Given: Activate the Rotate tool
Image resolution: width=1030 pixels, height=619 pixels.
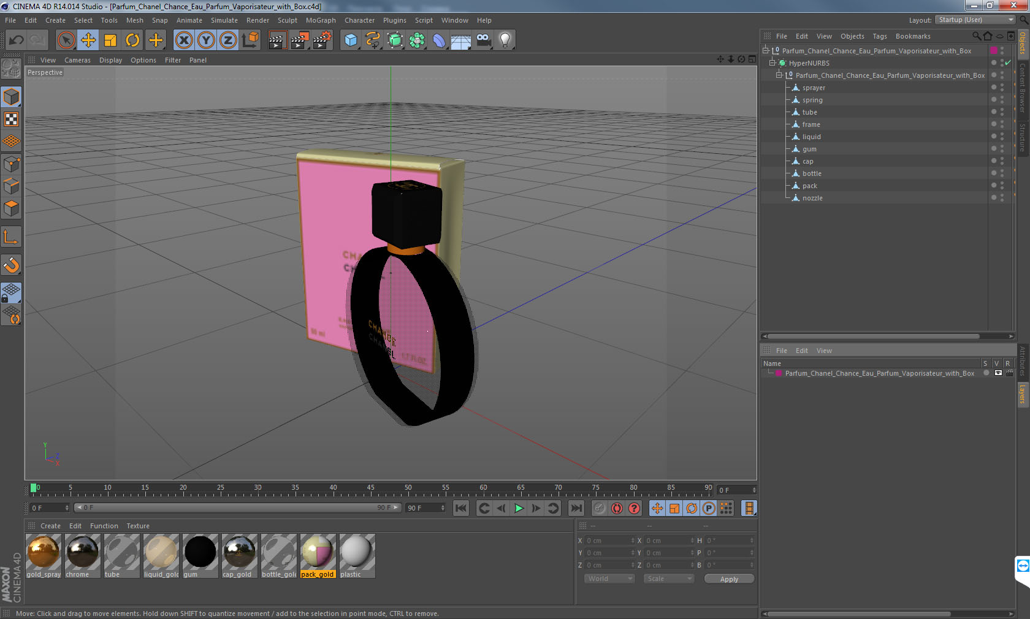Looking at the screenshot, I should [x=132, y=40].
